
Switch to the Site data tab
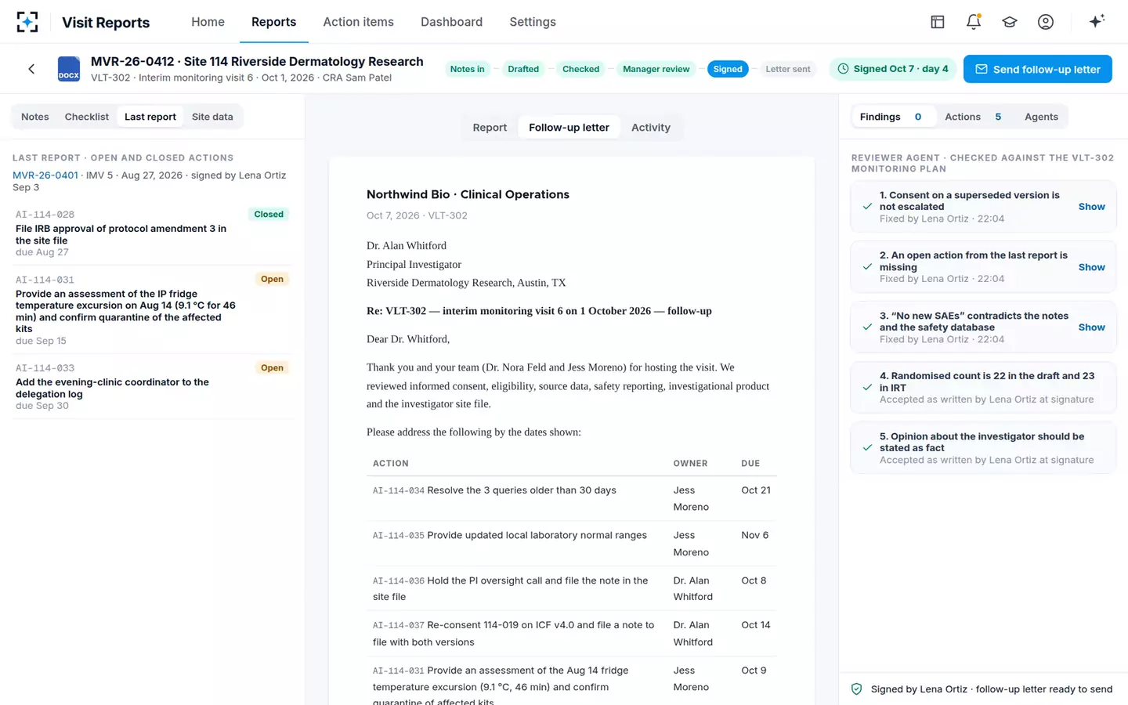click(212, 117)
